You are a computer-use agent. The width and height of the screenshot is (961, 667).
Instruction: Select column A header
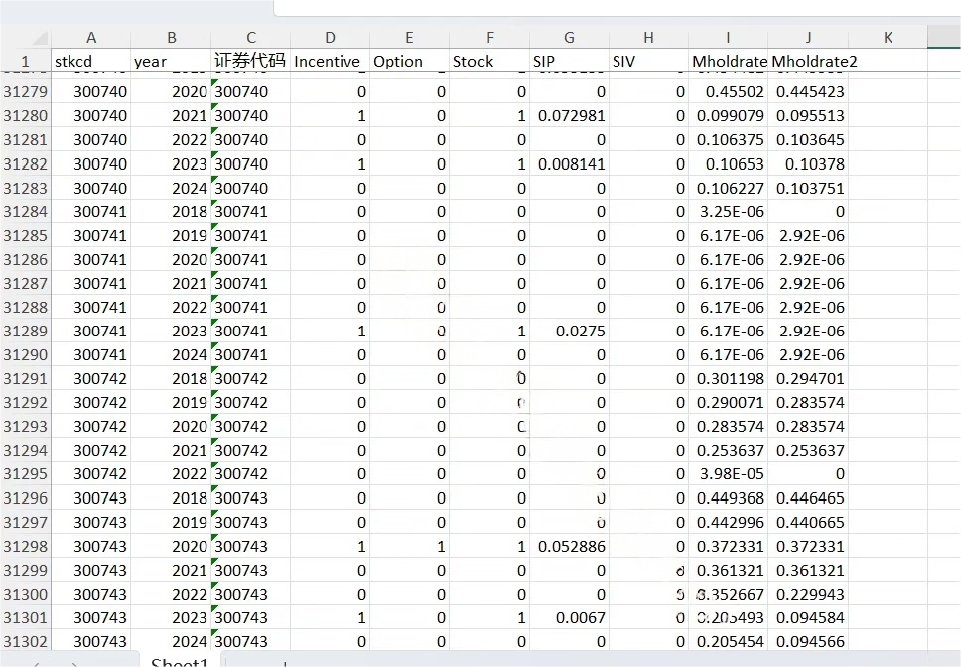click(91, 38)
